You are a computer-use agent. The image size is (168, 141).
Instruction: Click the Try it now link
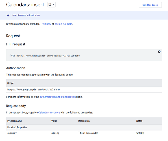tap(46, 24)
